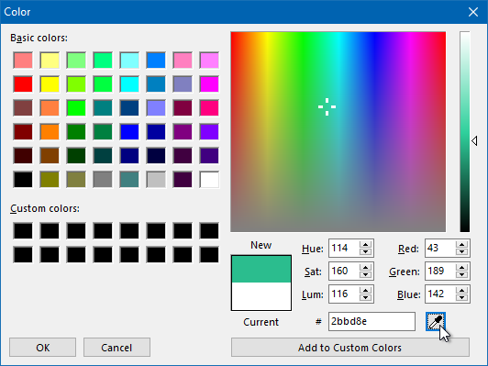Screen dimensions: 488x366
Task: Decrease the Lum value with down arrow
Action: [x=365, y=298]
